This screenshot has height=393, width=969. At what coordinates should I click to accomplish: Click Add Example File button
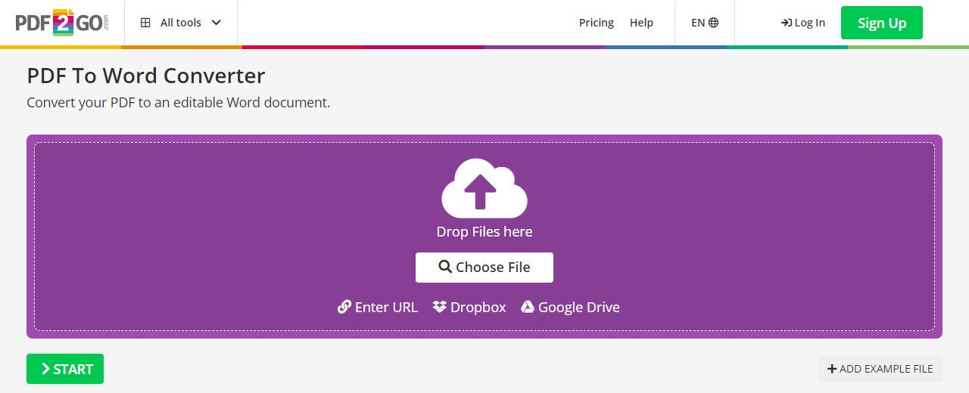click(880, 369)
